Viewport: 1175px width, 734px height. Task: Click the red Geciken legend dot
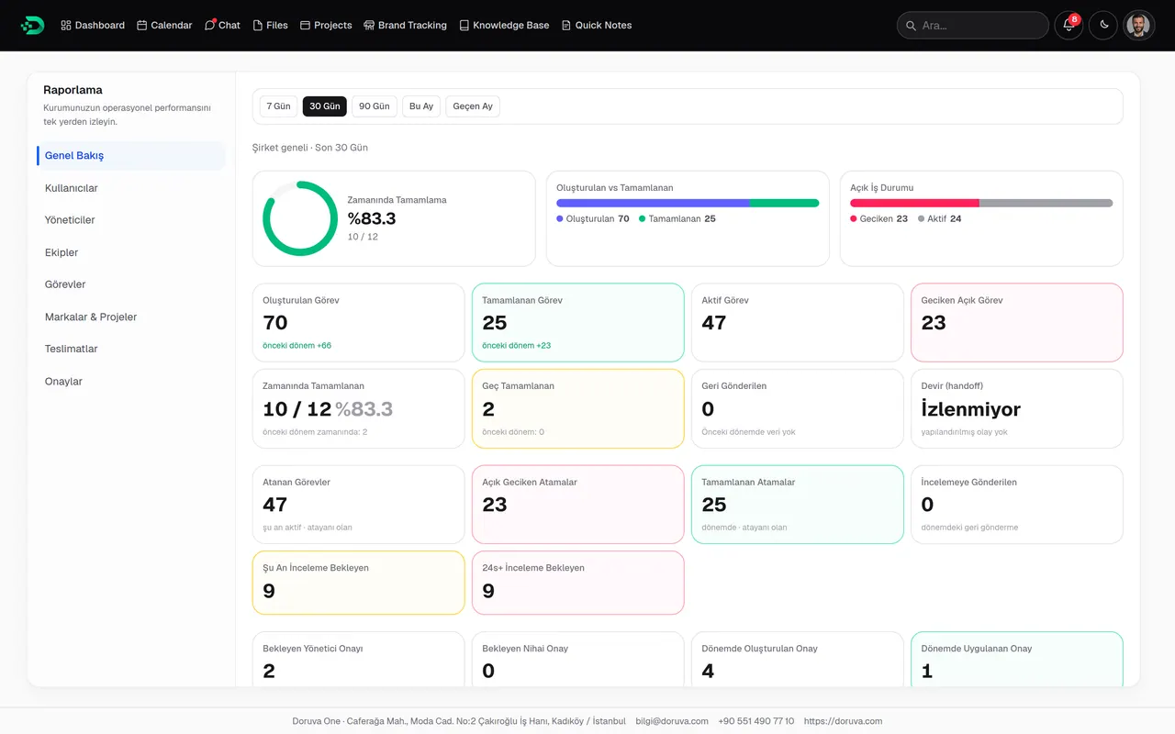pos(854,219)
